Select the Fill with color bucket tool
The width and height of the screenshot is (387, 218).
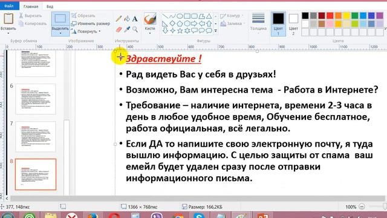[x=127, y=19]
